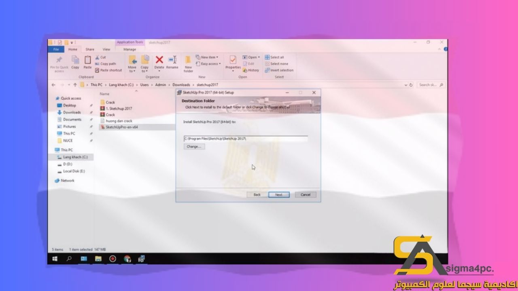Screen dimensions: 518x291
Task: Click Admin in address bar path
Action: pos(161,85)
